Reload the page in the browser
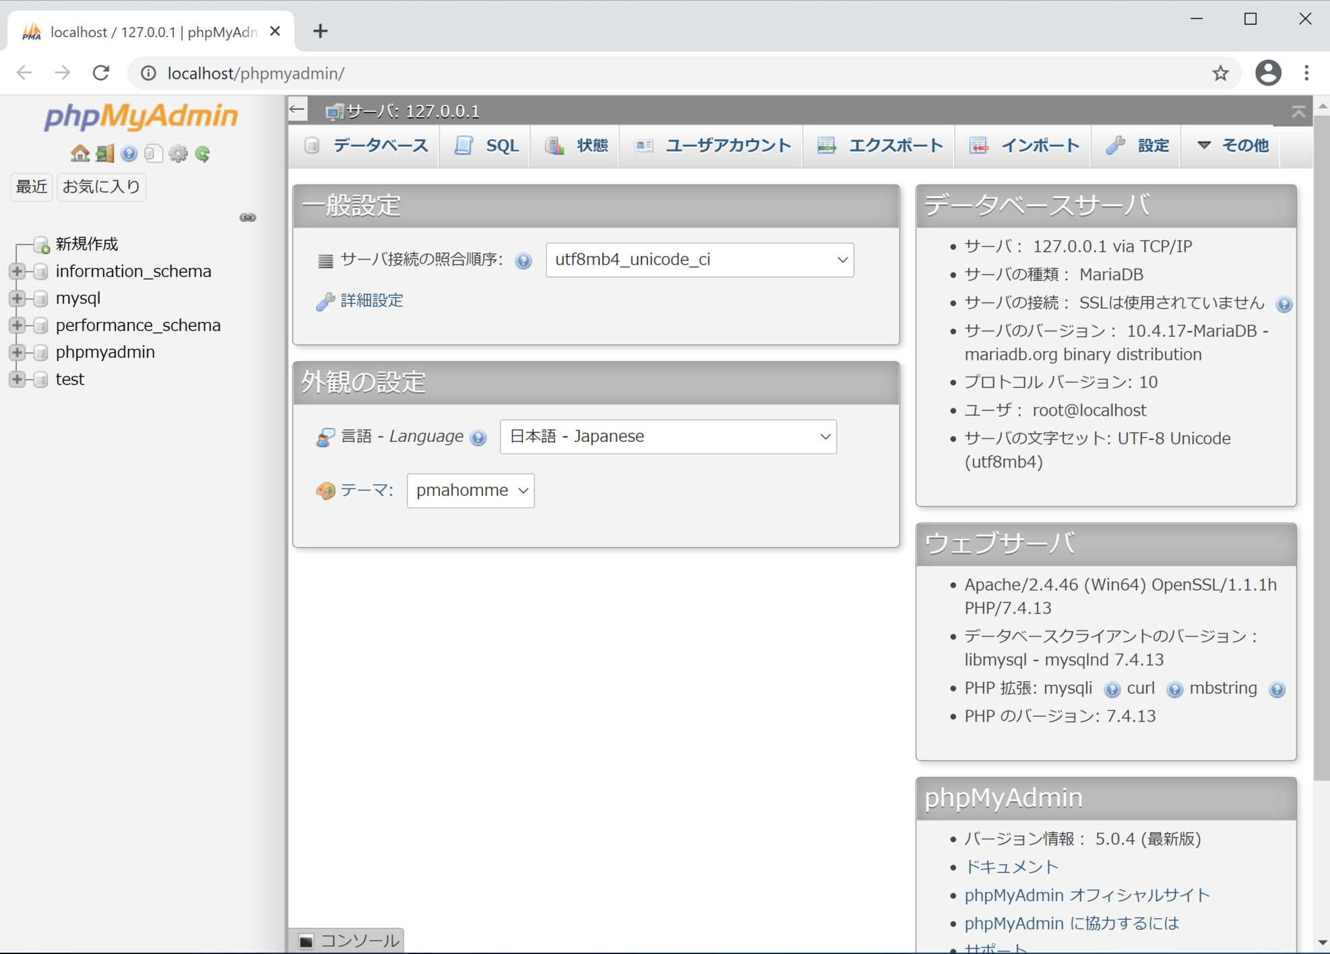 101,73
